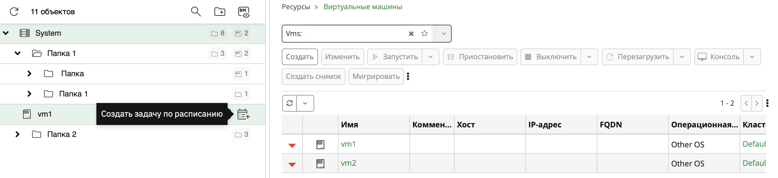Click the folder count badge 3 of Папка 2
The height and width of the screenshot is (178, 778).
[x=241, y=134]
